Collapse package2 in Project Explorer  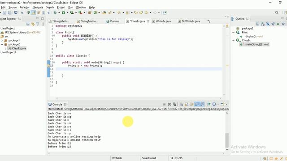tap(2, 44)
